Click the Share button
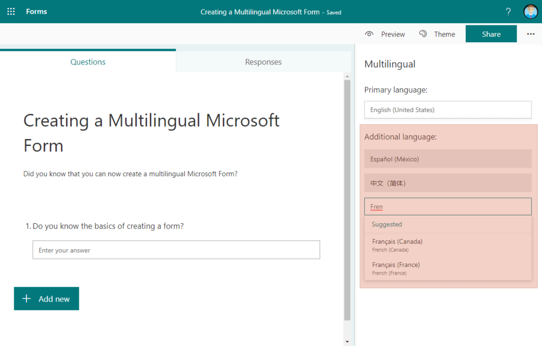 (491, 34)
